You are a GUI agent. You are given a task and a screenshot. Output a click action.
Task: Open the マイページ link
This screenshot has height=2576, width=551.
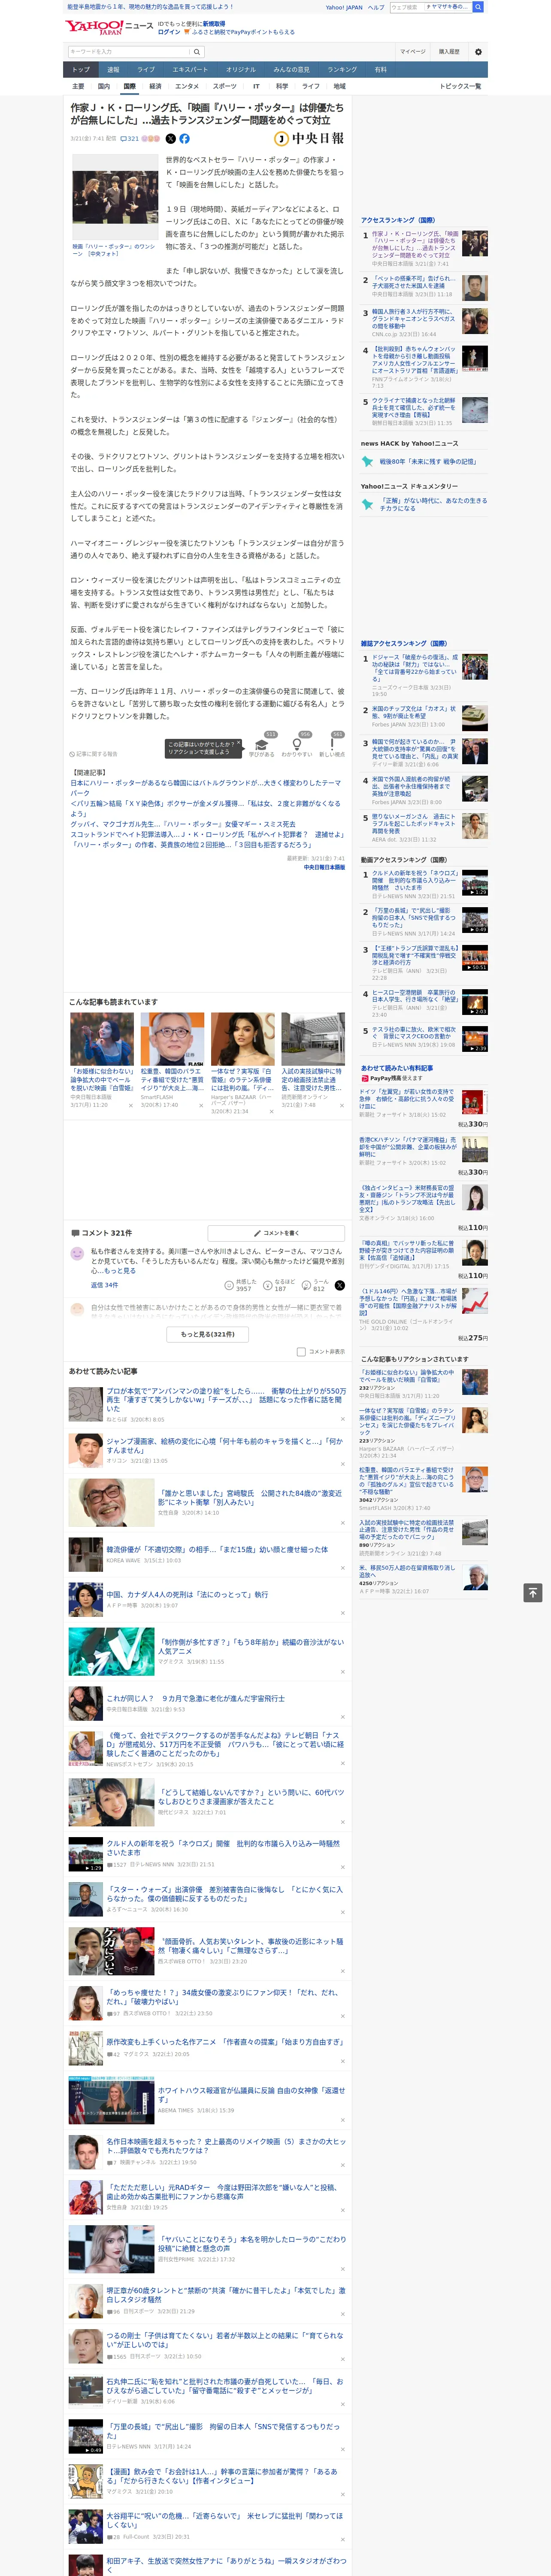412,51
